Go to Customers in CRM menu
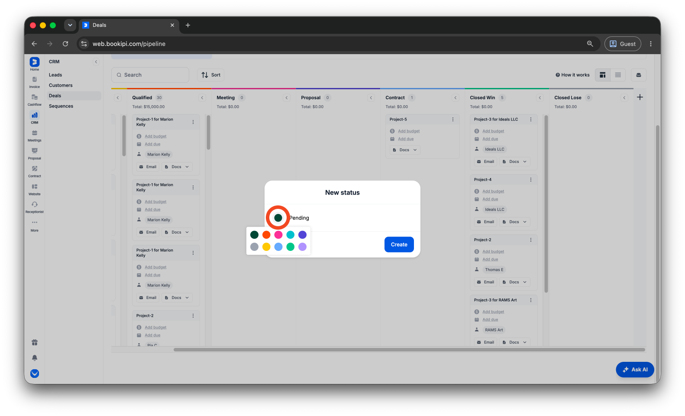 (x=61, y=85)
